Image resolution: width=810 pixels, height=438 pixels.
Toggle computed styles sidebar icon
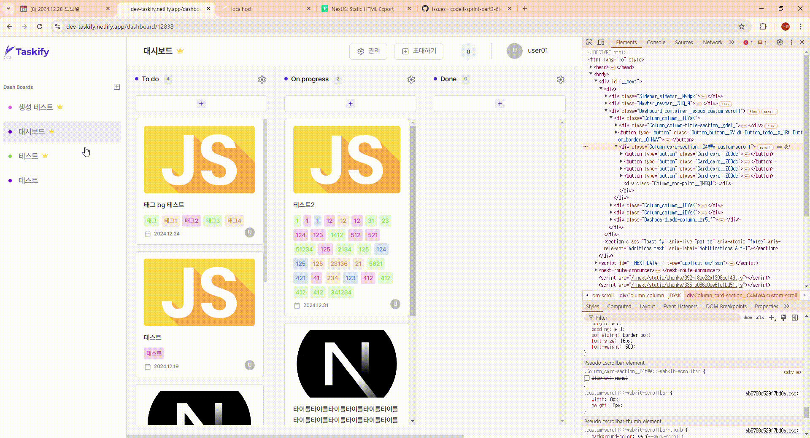coord(795,318)
